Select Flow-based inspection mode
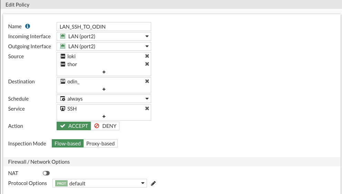The width and height of the screenshot is (342, 194). point(68,143)
